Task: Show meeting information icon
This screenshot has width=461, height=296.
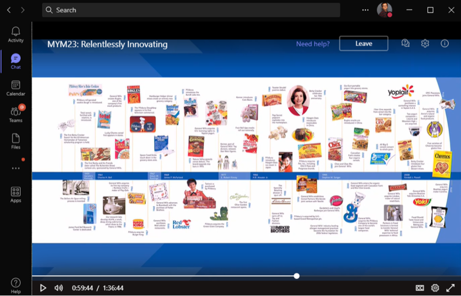Action: coord(444,44)
